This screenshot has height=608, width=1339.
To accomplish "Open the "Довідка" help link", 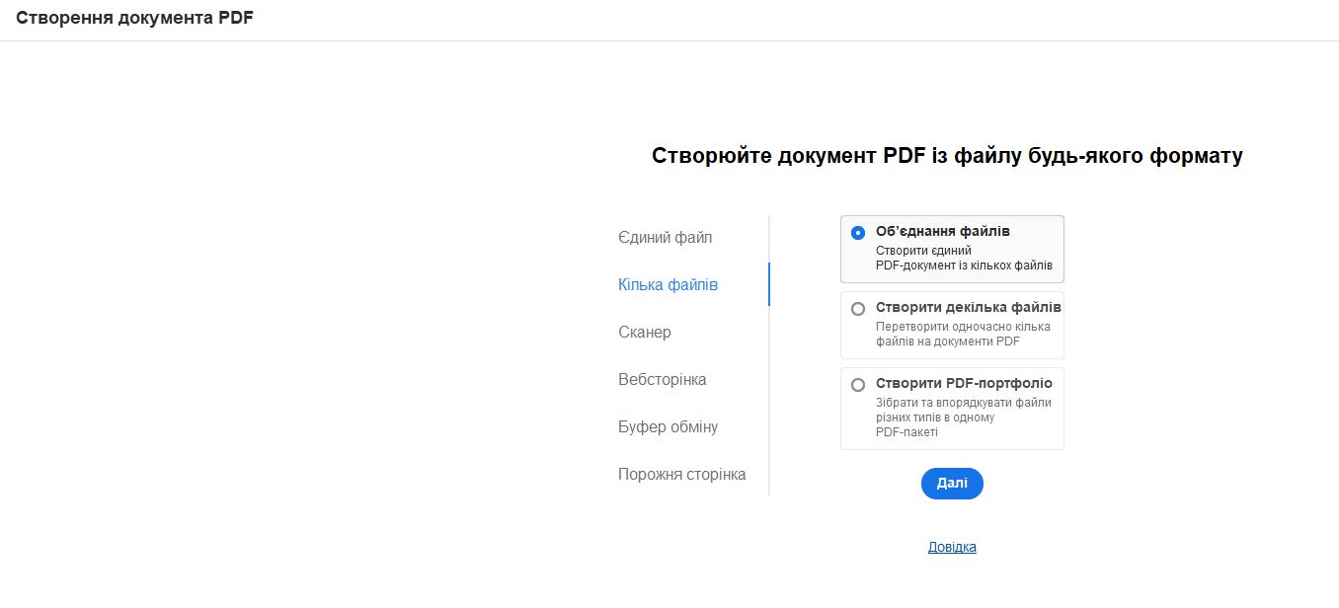I will pyautogui.click(x=951, y=546).
